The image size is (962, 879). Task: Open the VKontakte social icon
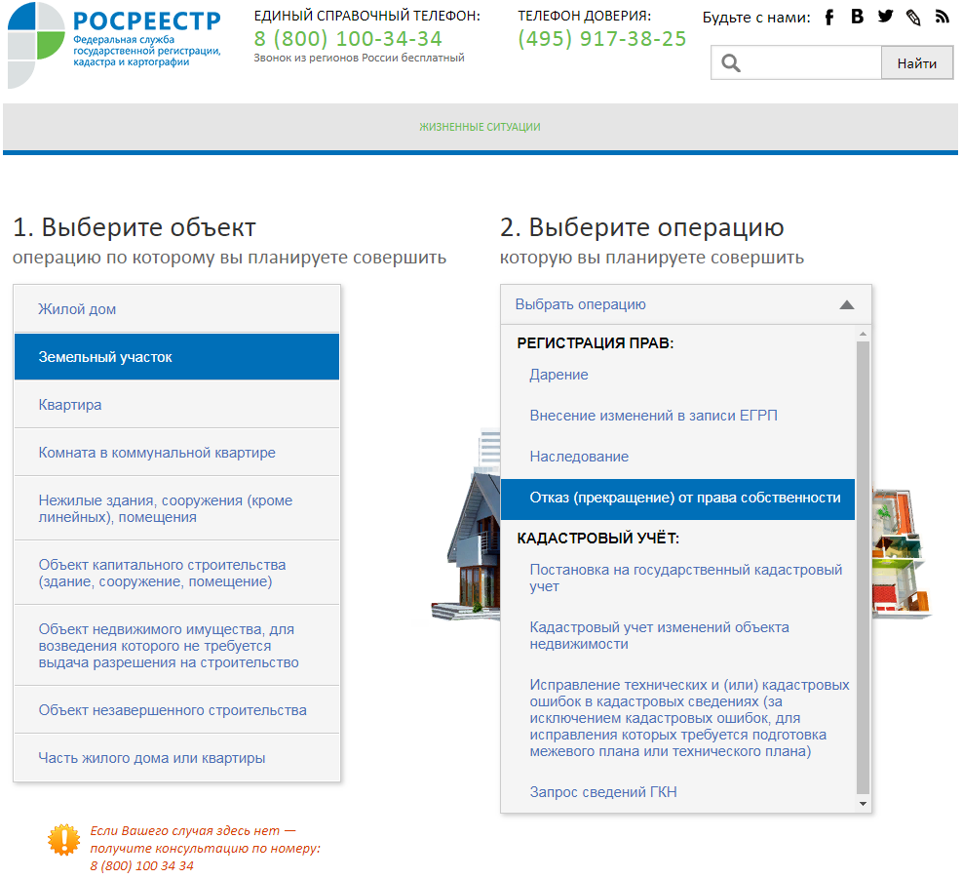point(857,17)
